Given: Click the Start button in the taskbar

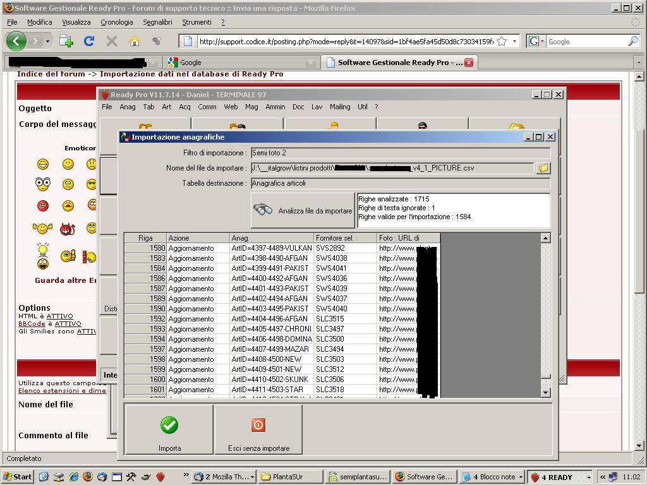Looking at the screenshot, I should tap(17, 477).
